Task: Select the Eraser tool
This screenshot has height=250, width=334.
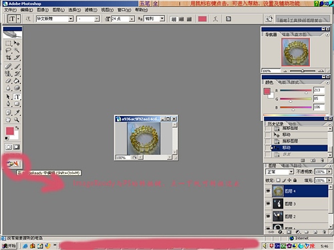Action: 8,81
